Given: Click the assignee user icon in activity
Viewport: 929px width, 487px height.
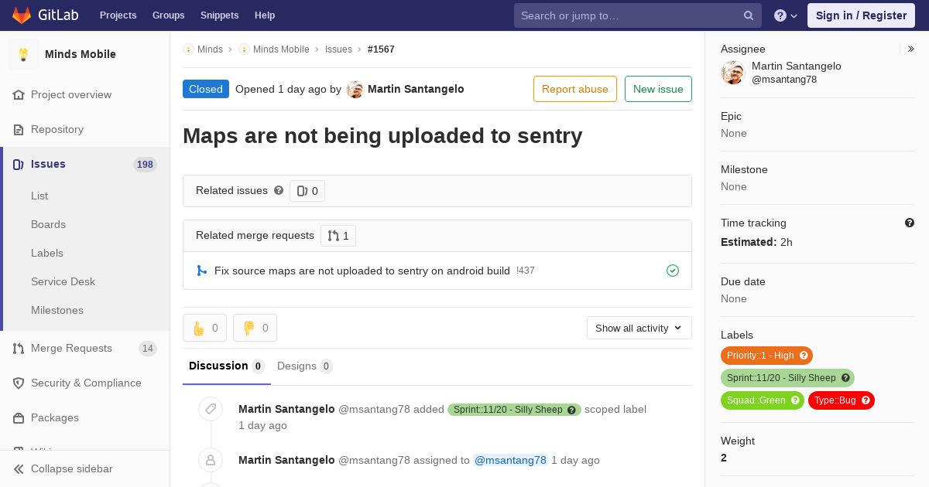Looking at the screenshot, I should pos(211,460).
